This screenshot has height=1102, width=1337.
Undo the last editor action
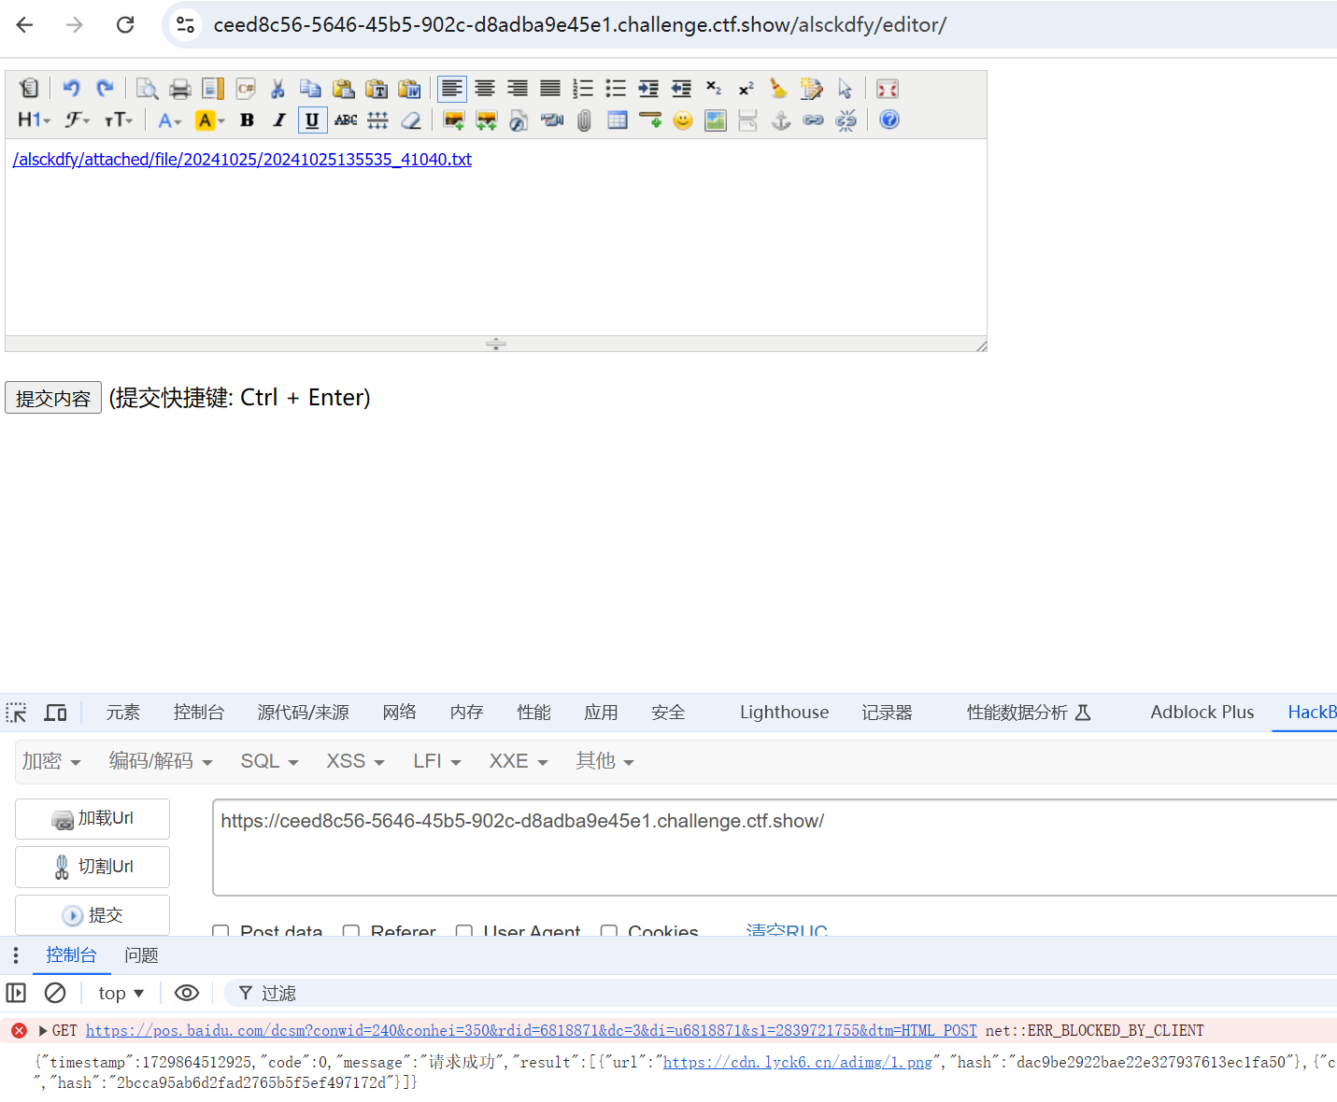[71, 89]
